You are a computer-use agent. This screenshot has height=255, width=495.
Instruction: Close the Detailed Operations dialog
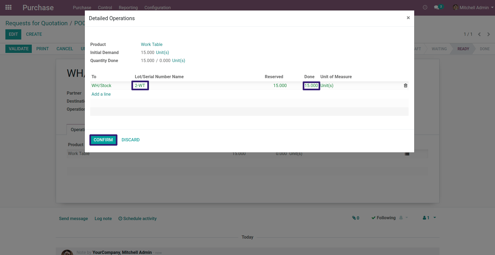tap(408, 18)
